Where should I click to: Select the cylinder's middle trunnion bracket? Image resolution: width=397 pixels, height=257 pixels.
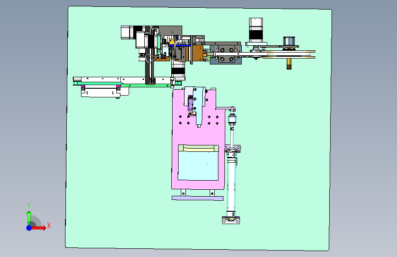(233, 149)
